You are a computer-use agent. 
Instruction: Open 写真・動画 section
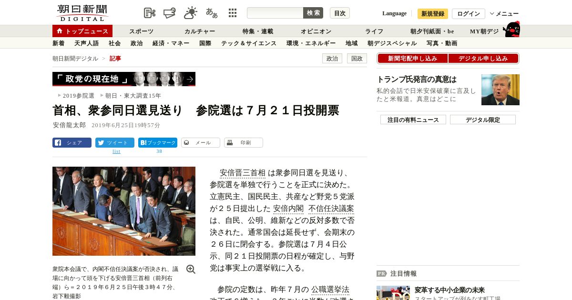442,43
